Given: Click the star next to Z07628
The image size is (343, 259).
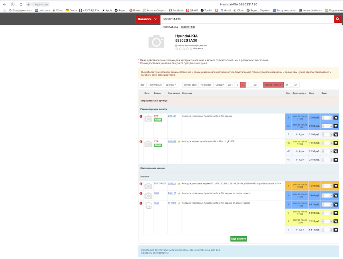Looking at the screenshot, I should click(x=179, y=184).
